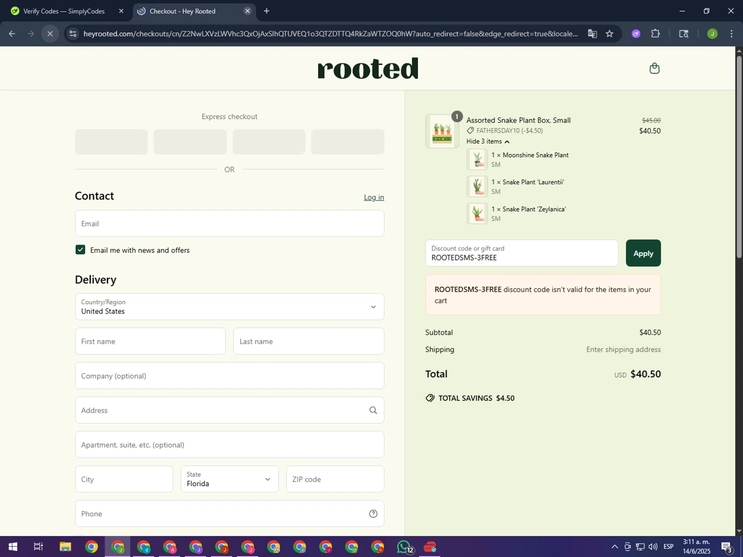Focus the City field

point(124,479)
